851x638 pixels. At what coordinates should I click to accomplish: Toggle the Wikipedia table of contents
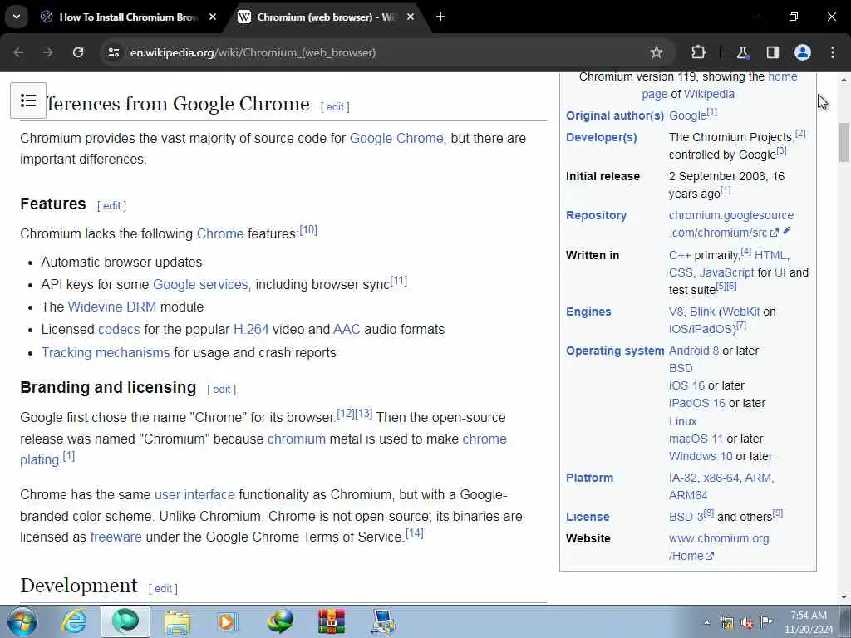[28, 101]
